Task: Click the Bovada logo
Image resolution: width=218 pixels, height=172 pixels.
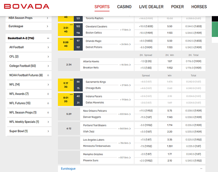Action: coord(26,7)
